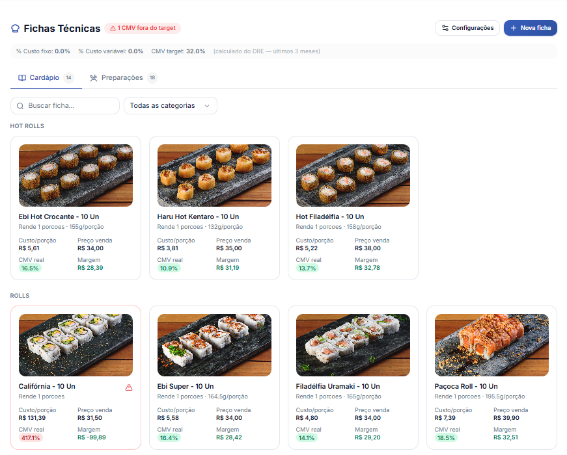Screen dimensions: 567x455
Task: Open the Paçoca Roll photo
Action: click(491, 345)
